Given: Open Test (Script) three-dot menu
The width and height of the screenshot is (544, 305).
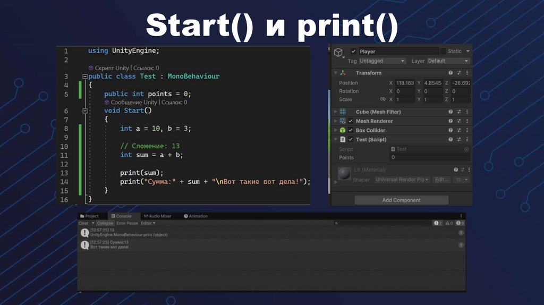Looking at the screenshot, I should tap(467, 140).
